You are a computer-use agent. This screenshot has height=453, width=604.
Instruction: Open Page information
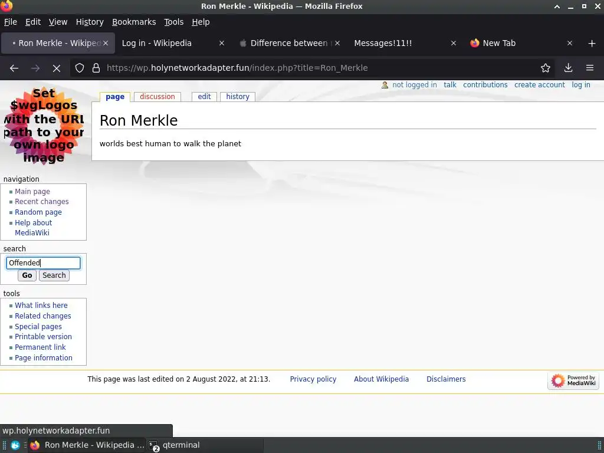pyautogui.click(x=44, y=358)
